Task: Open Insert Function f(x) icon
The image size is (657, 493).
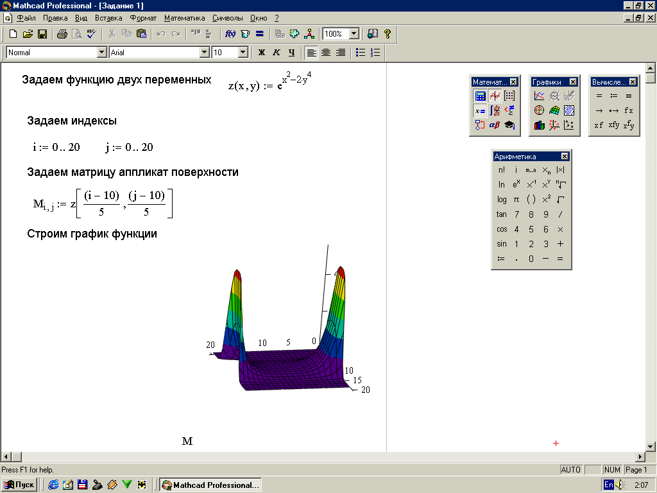Action: tap(230, 34)
